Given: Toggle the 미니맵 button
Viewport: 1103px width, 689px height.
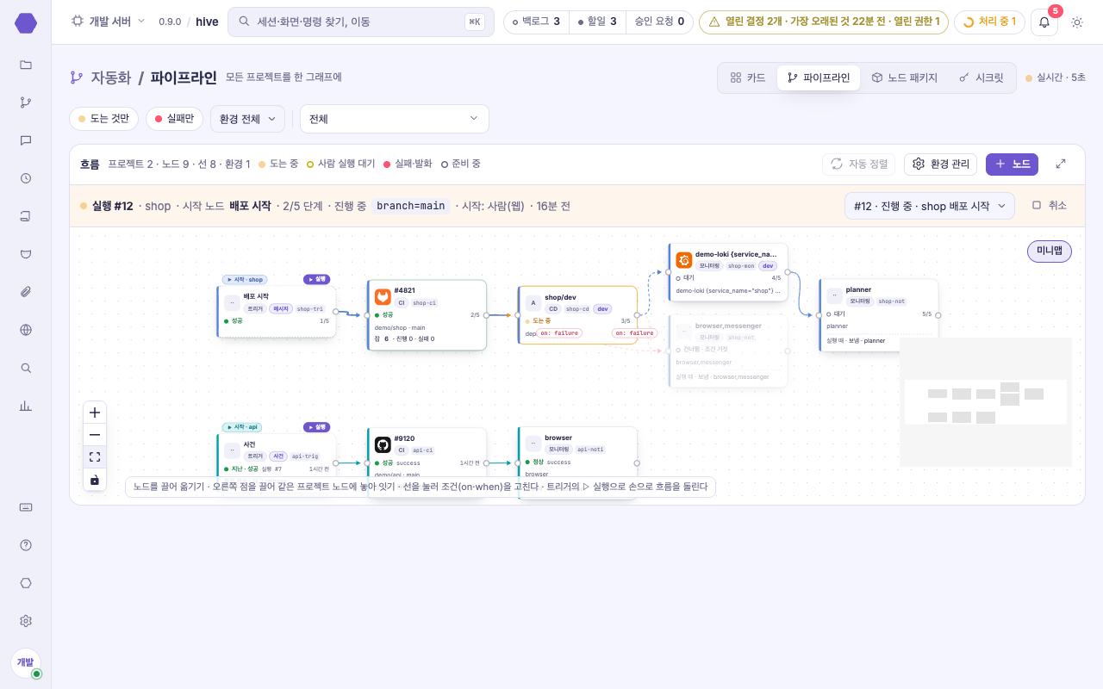Looking at the screenshot, I should point(1050,251).
